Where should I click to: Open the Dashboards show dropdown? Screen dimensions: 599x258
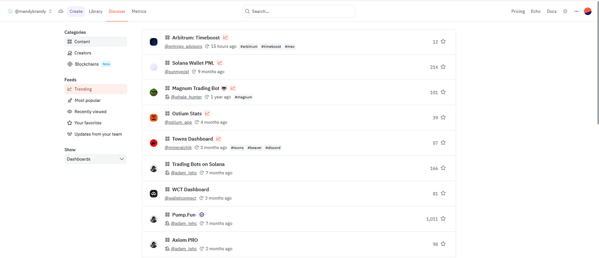[x=95, y=159]
